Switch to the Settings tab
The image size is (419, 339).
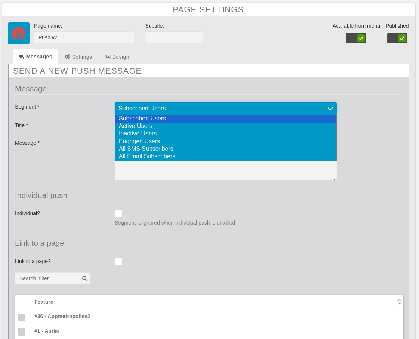point(78,57)
